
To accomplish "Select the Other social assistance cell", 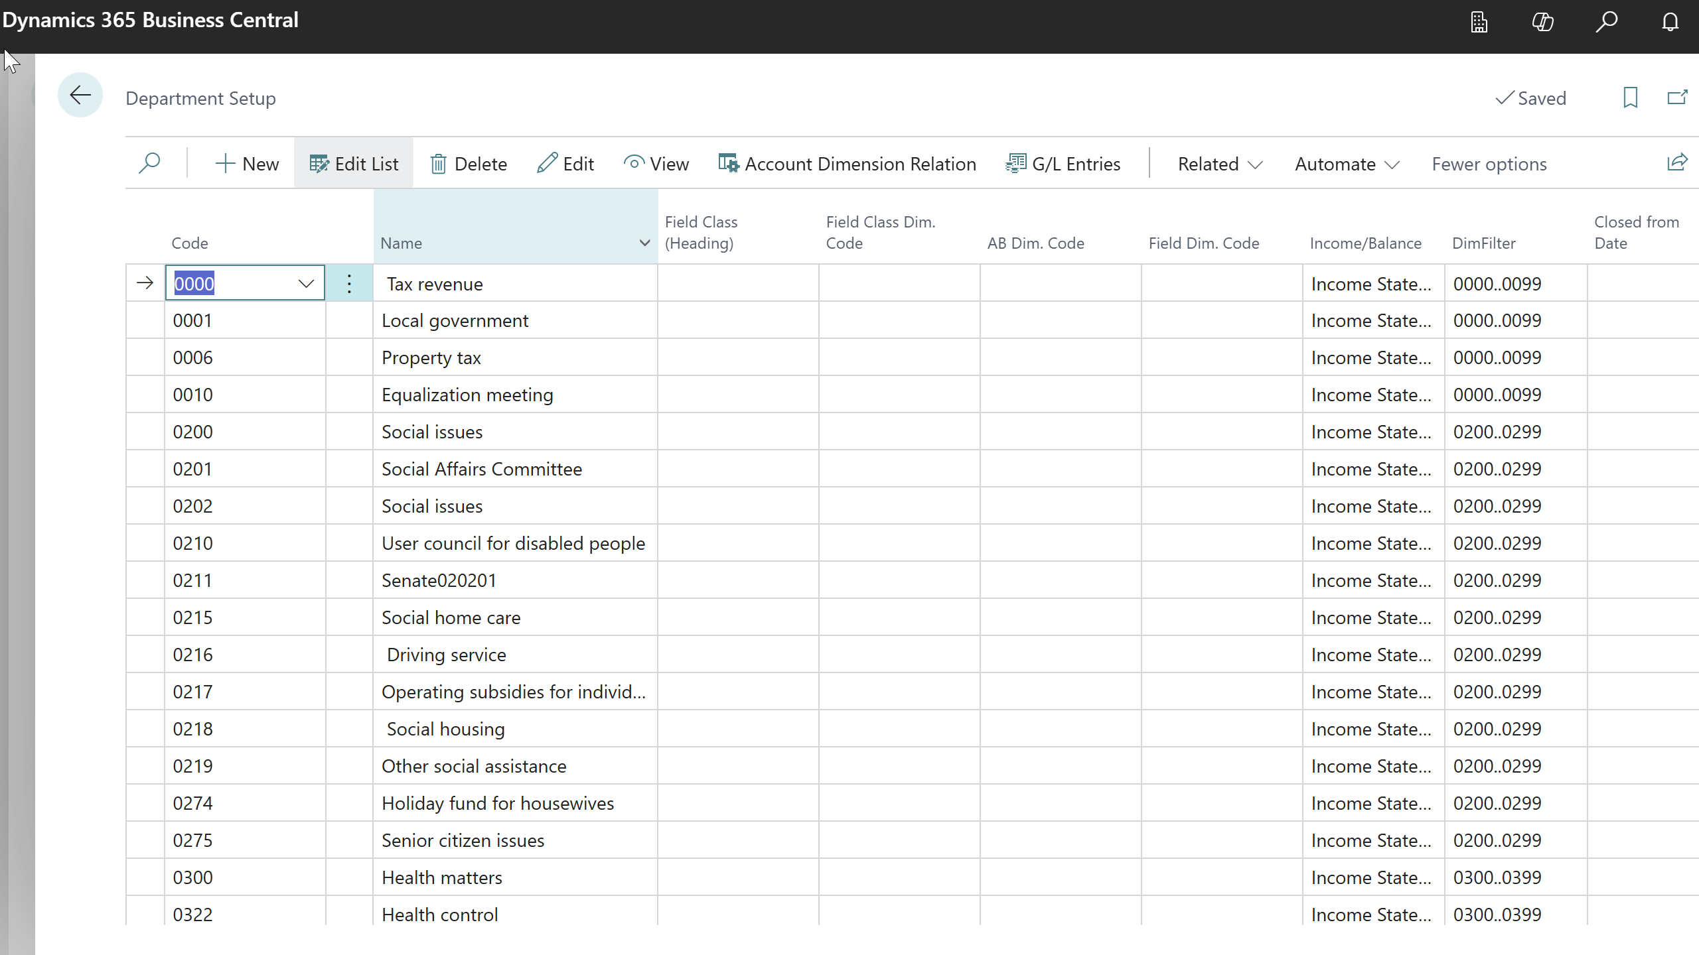I will coord(516,767).
